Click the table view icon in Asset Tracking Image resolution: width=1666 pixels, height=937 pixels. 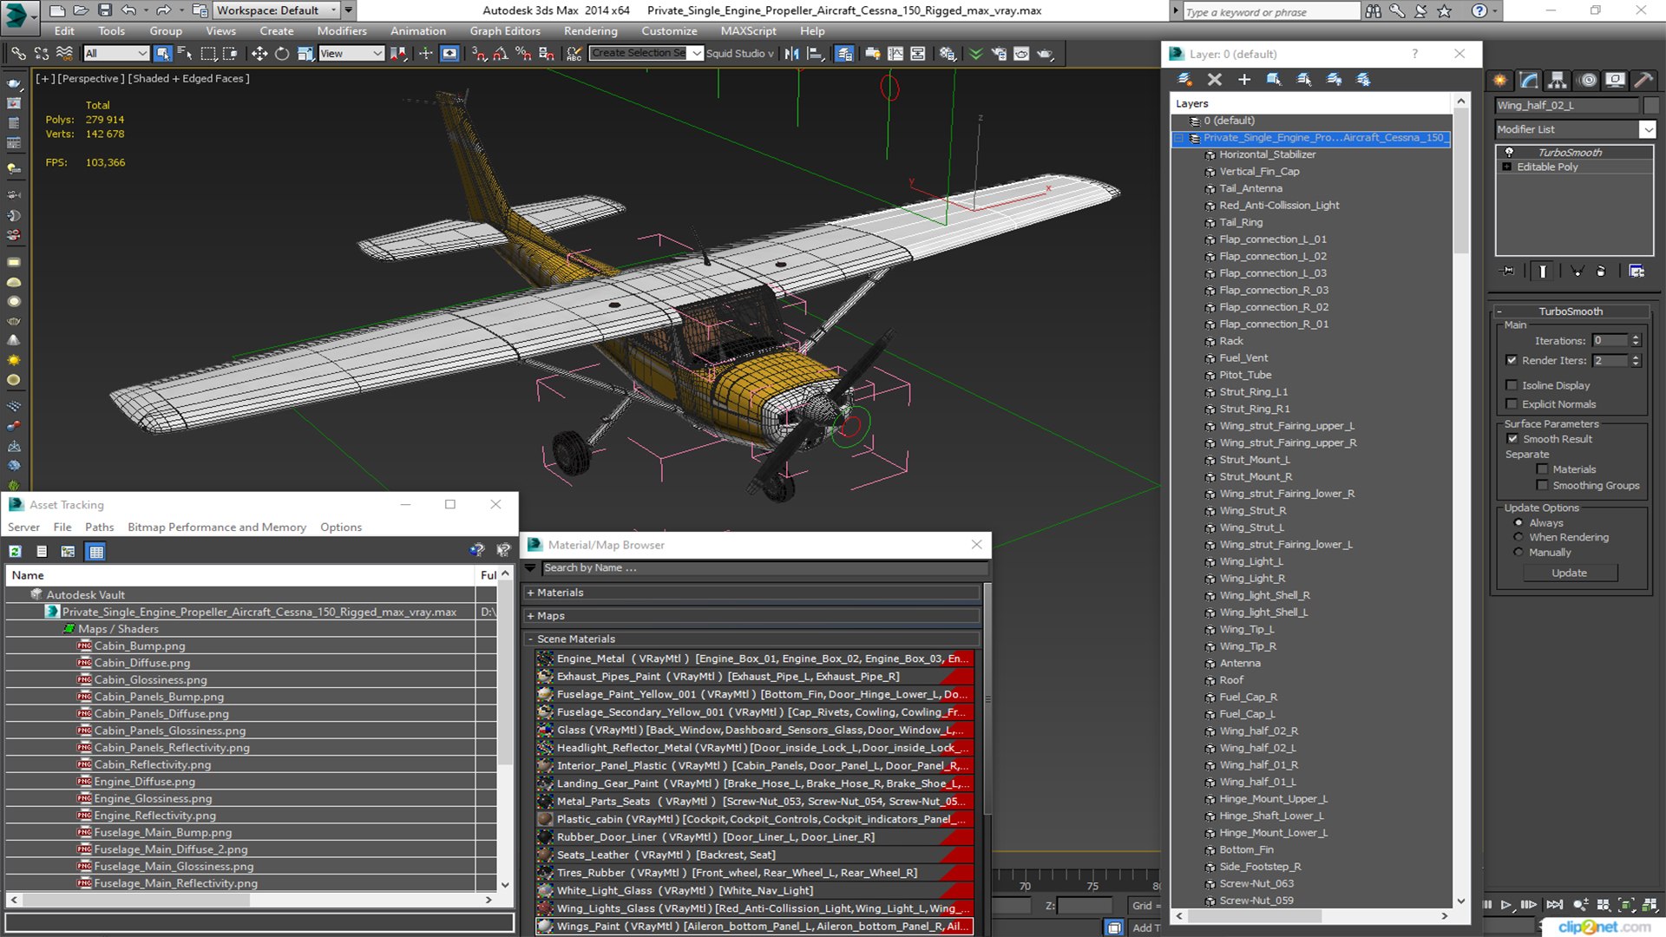click(x=96, y=552)
